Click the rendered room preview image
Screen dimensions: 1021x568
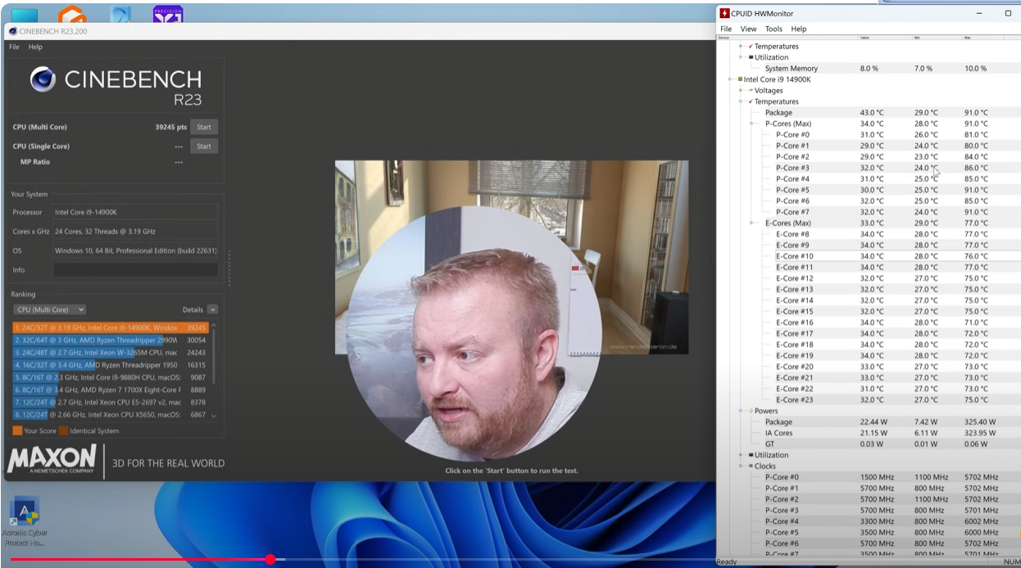[511, 257]
